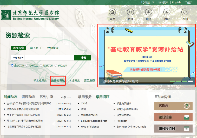Click the question mark icon on 咨询台
Image resolution: width=197 pixels, height=138 pixels.
click(187, 106)
